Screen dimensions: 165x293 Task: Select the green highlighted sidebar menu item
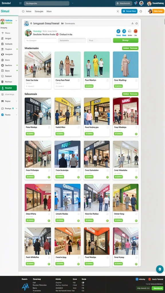click(8, 88)
